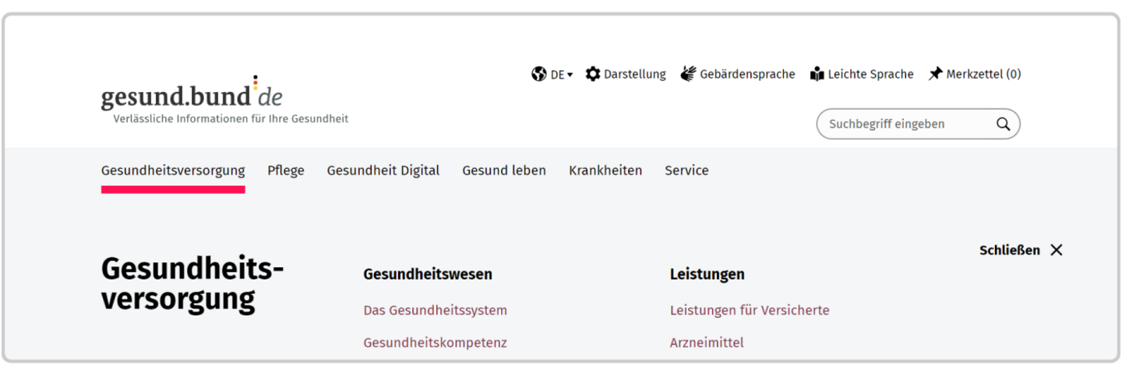The height and width of the screenshot is (377, 1122).
Task: Open the Das Gesundheitssystem link
Action: [435, 310]
